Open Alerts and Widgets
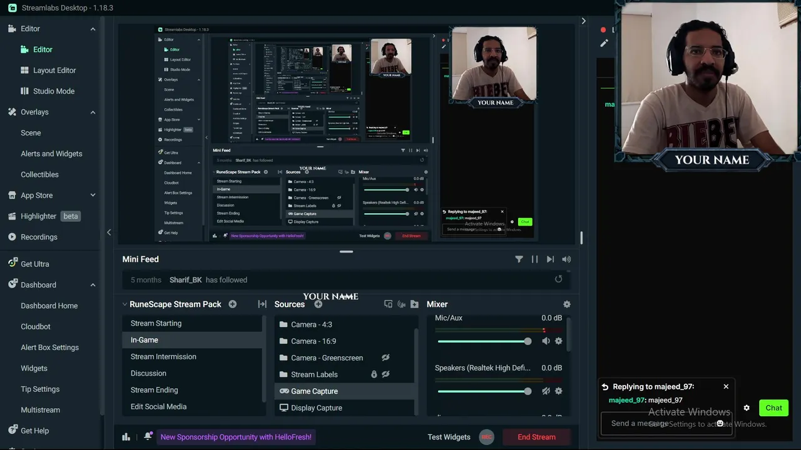Image resolution: width=801 pixels, height=450 pixels. pyautogui.click(x=51, y=154)
